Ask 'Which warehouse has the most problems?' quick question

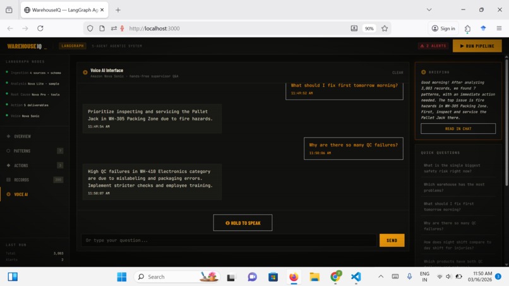(458, 188)
